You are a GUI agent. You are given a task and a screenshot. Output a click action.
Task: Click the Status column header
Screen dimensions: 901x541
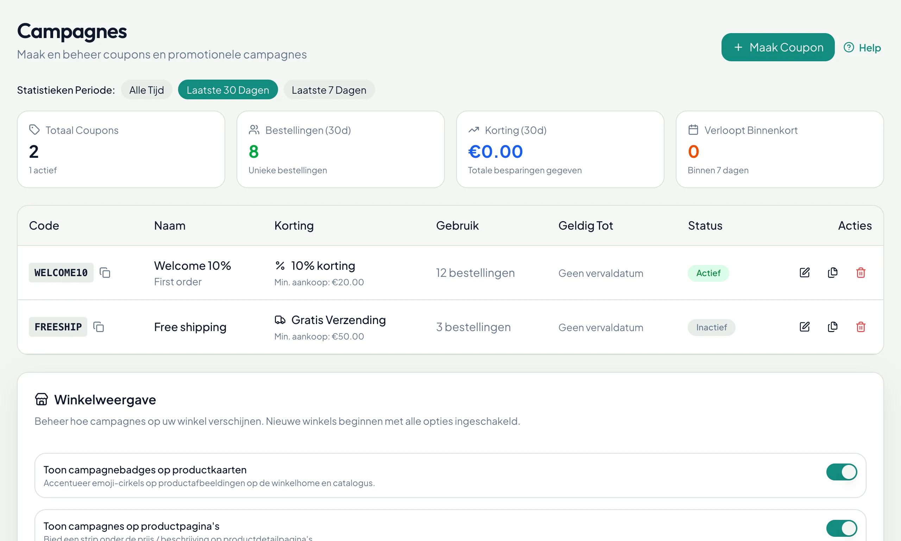[x=705, y=226]
